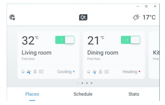Image resolution: width=165 pixels, height=105 pixels.
Task: Select the eco flower icon in Dining room
Action: [x=100, y=72]
